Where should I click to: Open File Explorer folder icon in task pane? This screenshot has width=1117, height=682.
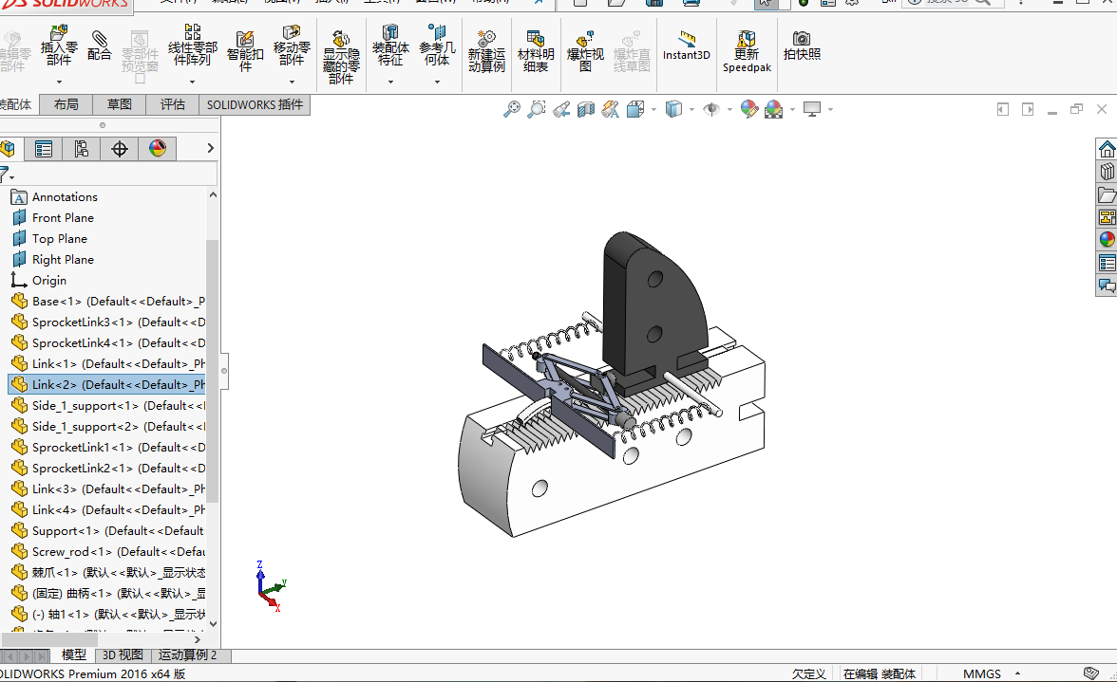pos(1107,194)
